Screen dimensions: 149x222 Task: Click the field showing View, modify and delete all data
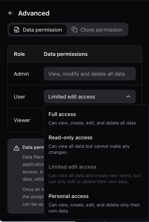click(89, 74)
